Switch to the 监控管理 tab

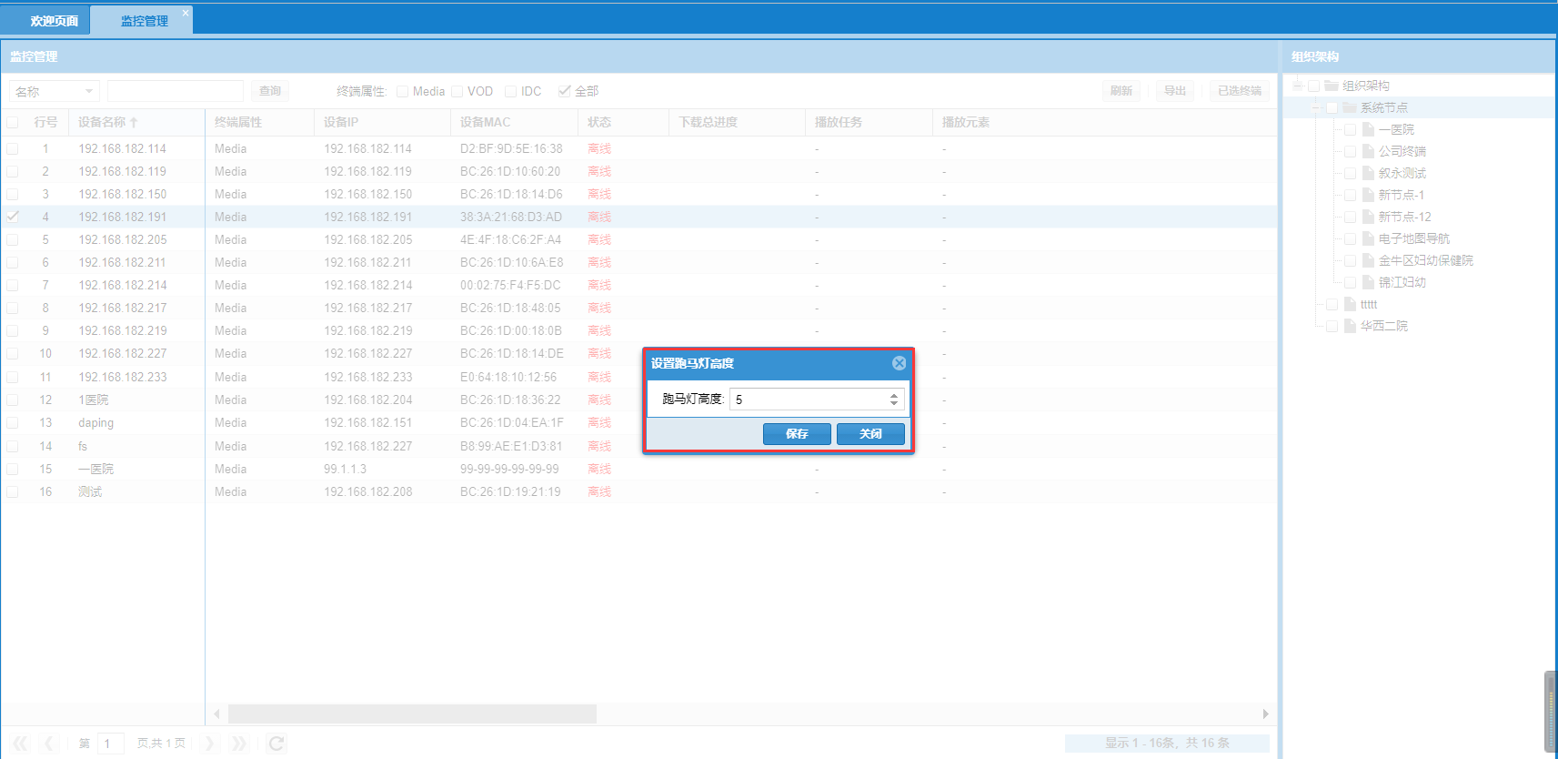pyautogui.click(x=144, y=20)
